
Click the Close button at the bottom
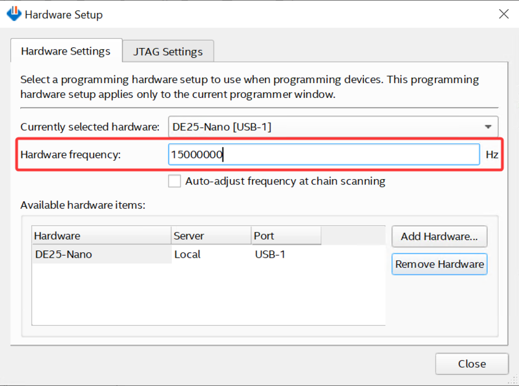pyautogui.click(x=472, y=364)
